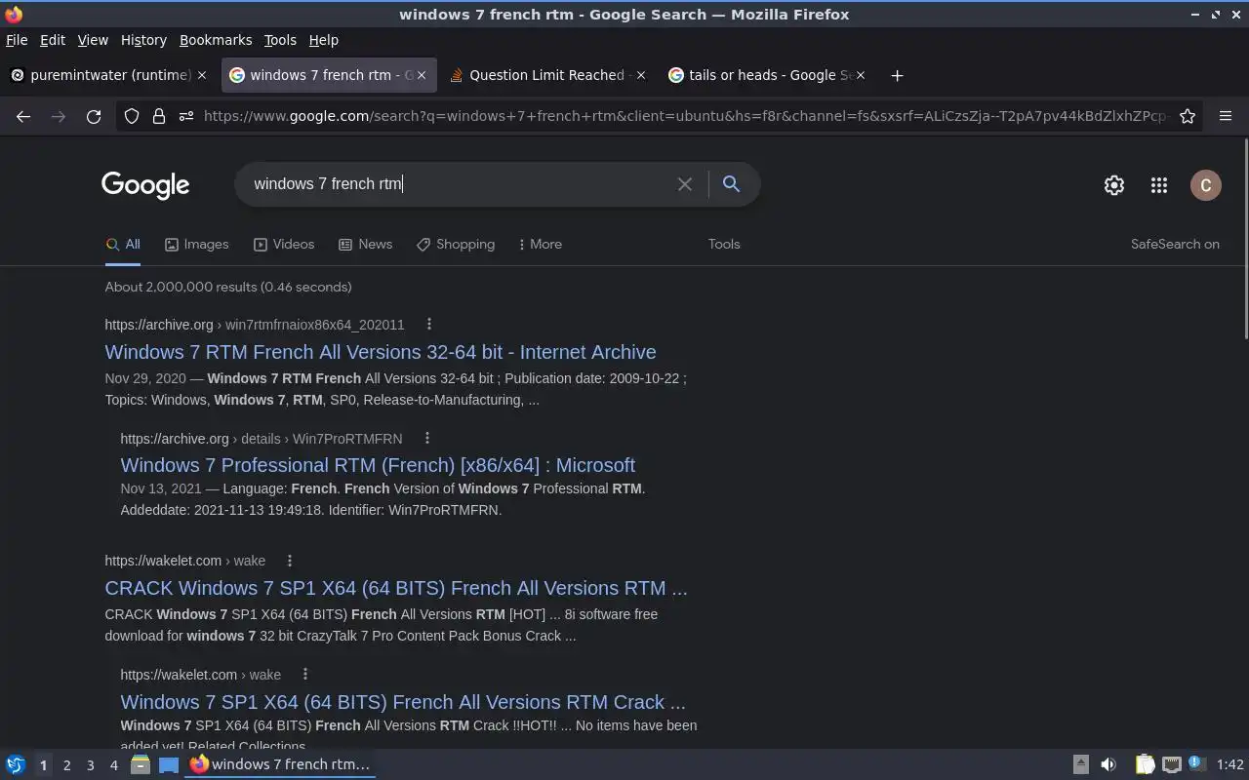Open options for second wakelet.com result

click(304, 675)
